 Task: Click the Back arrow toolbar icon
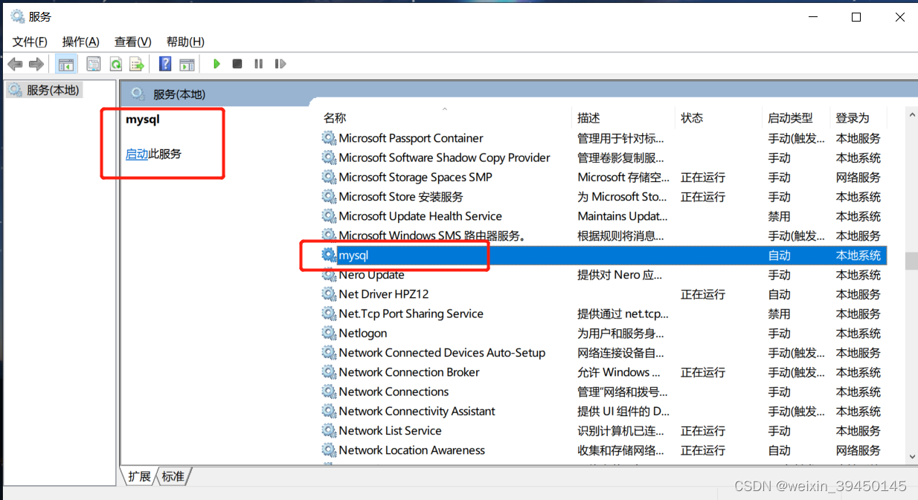click(x=15, y=64)
